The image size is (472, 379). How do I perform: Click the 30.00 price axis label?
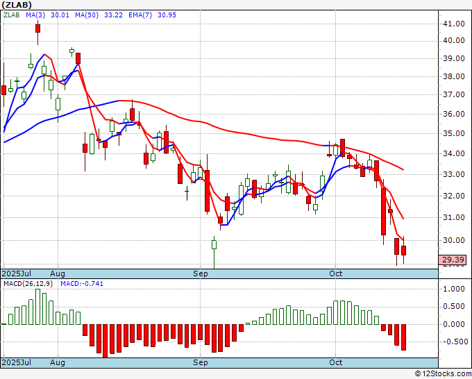[455, 240]
